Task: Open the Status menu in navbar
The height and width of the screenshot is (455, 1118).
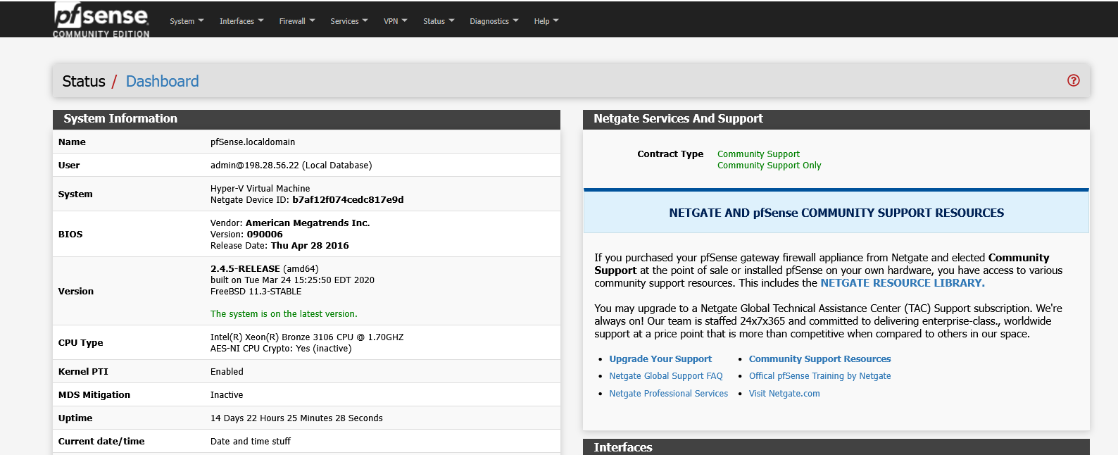Action: click(x=439, y=21)
